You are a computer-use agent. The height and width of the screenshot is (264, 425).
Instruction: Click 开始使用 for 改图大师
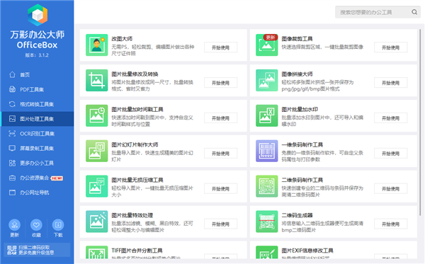tap(220, 47)
